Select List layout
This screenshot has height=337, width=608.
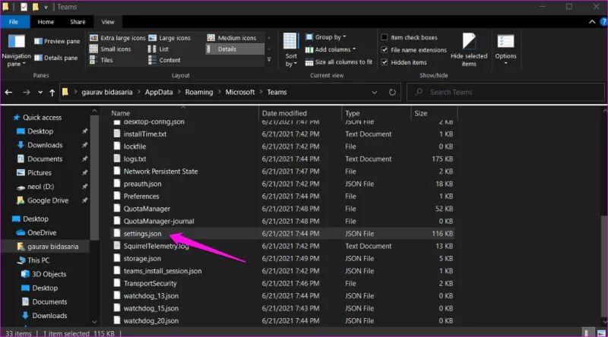click(159, 49)
